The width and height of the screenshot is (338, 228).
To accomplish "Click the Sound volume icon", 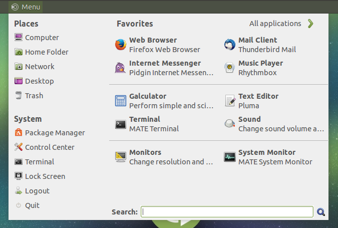I will pos(229,124).
